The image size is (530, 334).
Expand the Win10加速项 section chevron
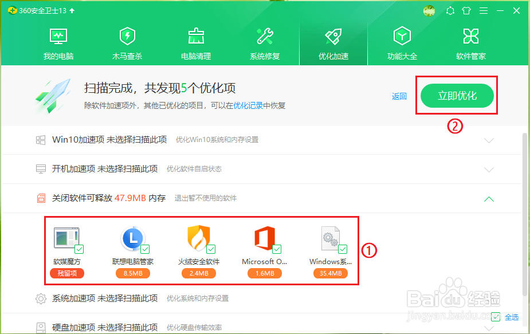coord(489,140)
